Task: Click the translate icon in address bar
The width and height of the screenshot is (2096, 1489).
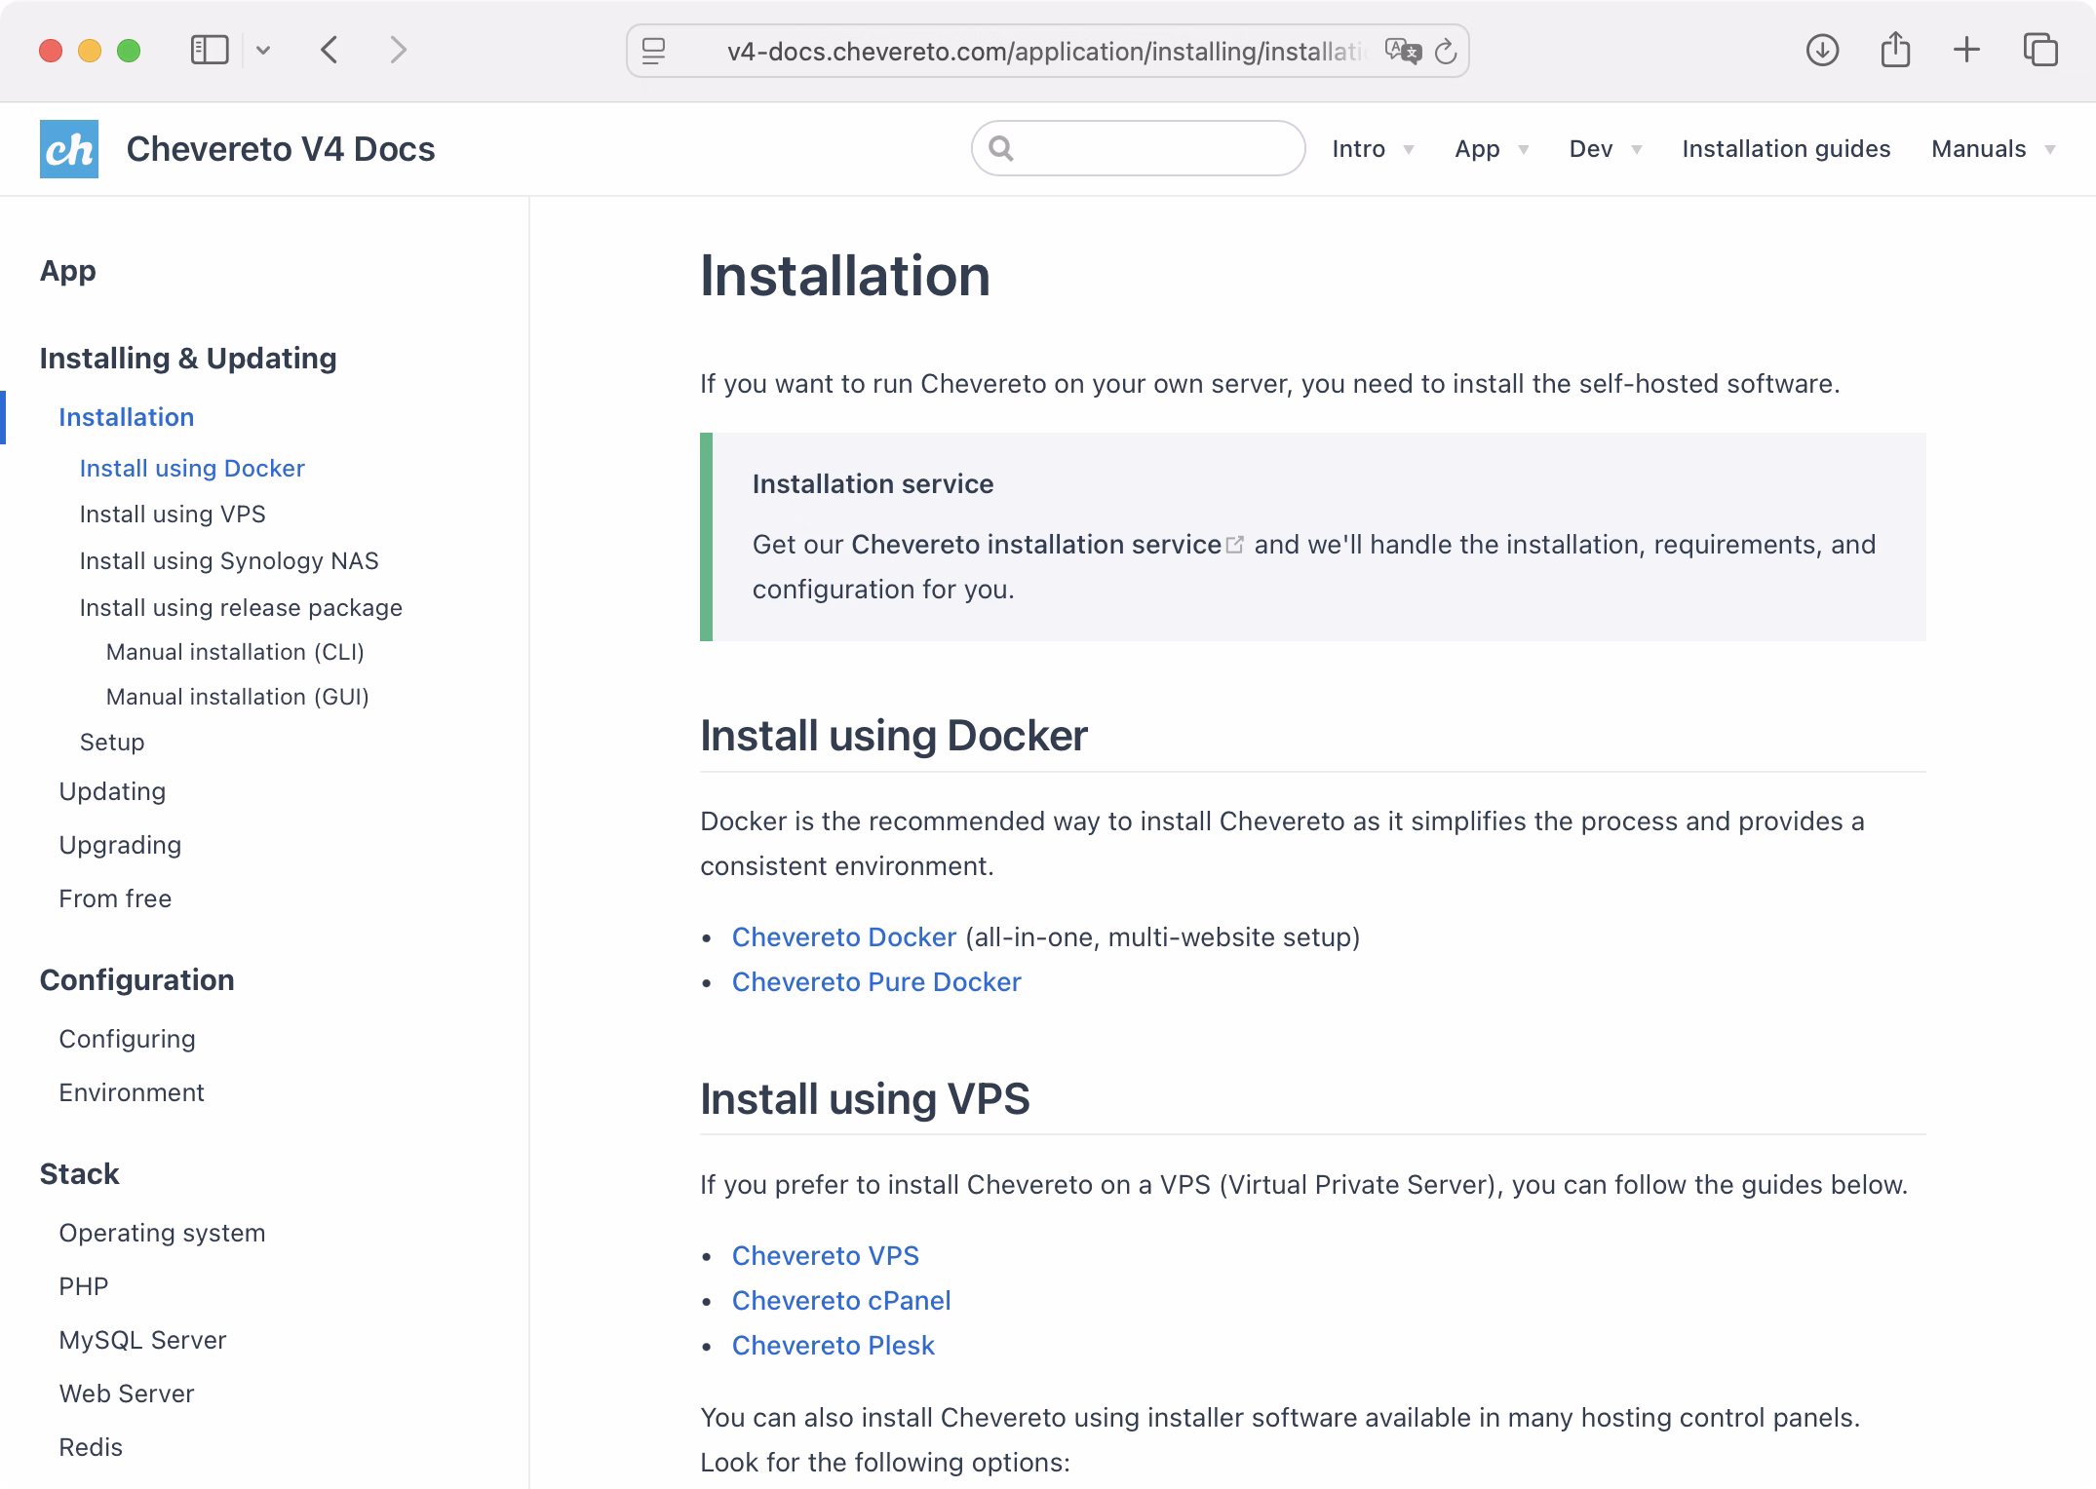Action: [x=1403, y=51]
